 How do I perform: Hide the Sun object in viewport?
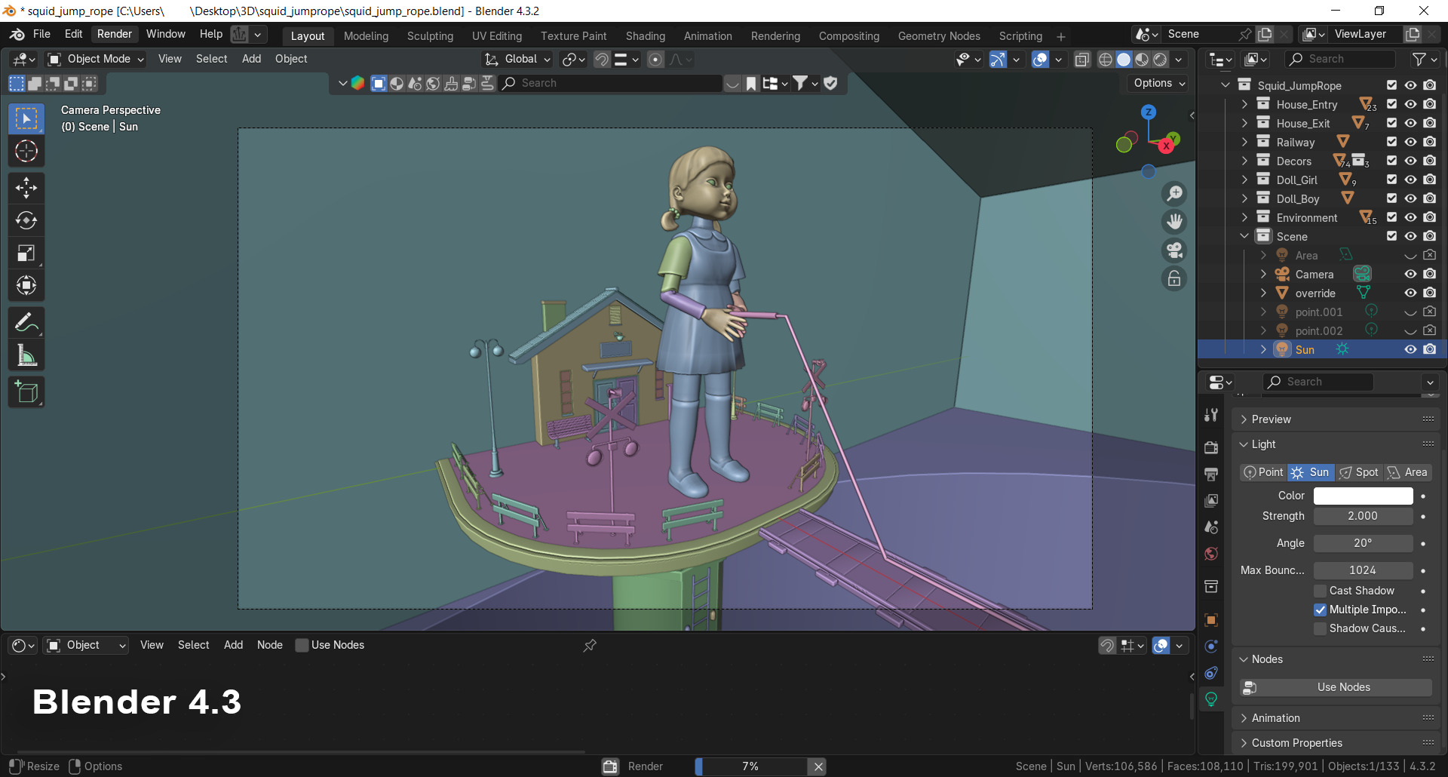[x=1410, y=350]
